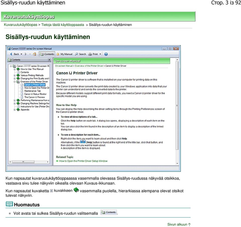Click the Huomautus open book icon

(9, 204)
